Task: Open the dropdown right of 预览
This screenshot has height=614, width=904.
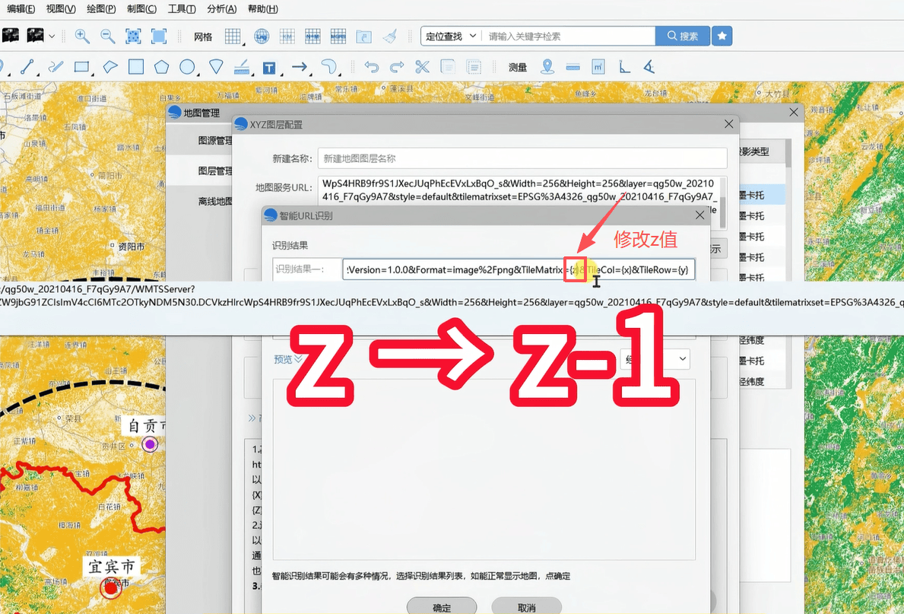Action: (655, 359)
